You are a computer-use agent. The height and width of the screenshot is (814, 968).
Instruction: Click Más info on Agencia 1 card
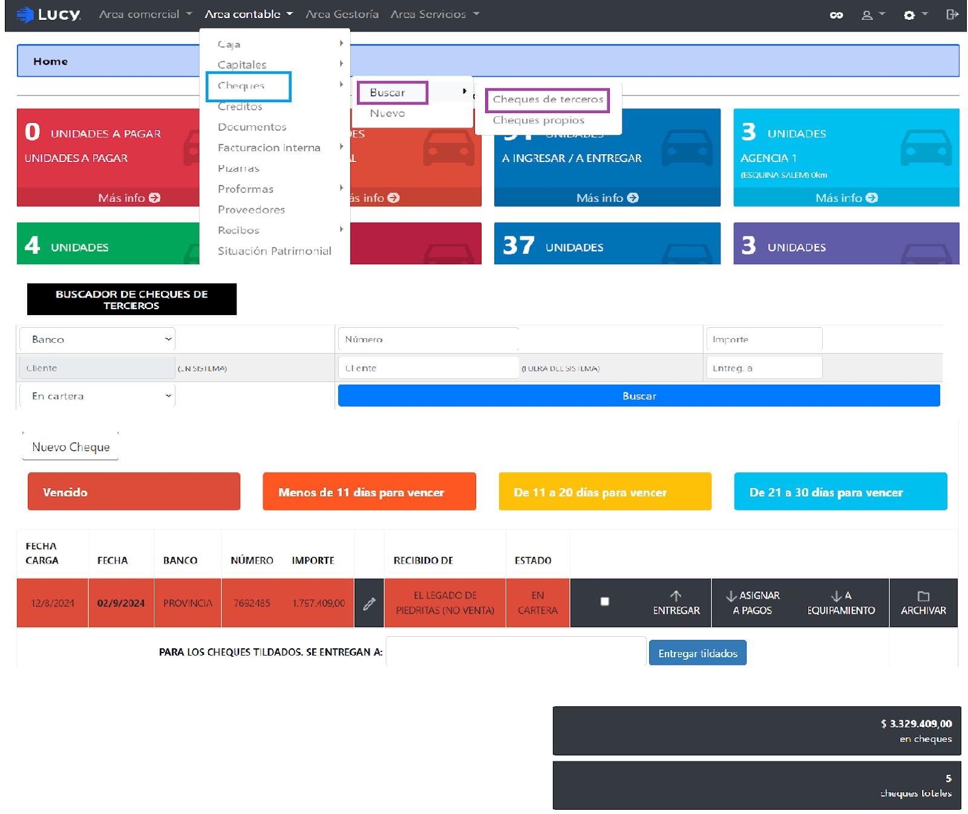click(x=846, y=198)
